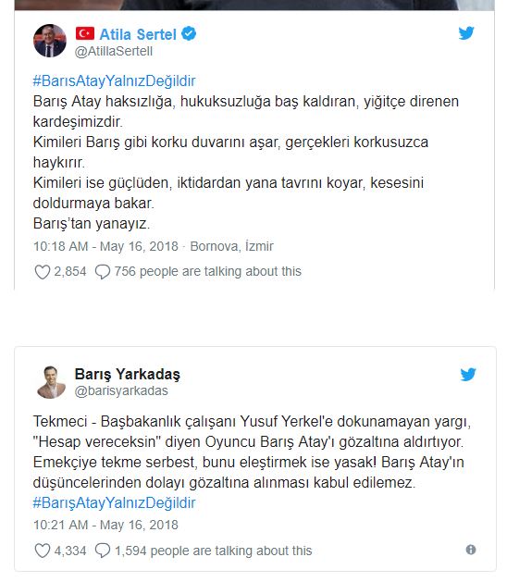Screen dimensions: 507x582
Task: Open the replies bubble next to 756 people
Action: (x=103, y=272)
